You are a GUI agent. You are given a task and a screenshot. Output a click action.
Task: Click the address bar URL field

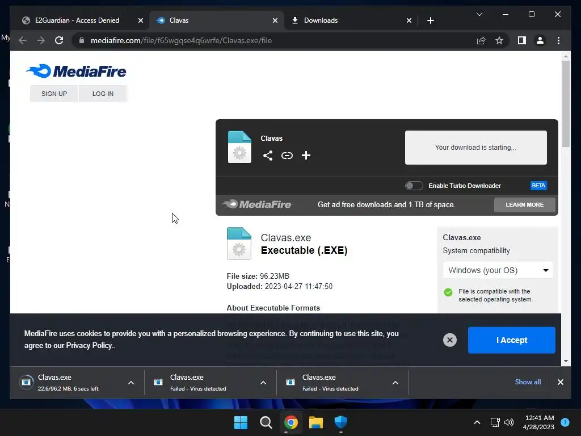274,40
